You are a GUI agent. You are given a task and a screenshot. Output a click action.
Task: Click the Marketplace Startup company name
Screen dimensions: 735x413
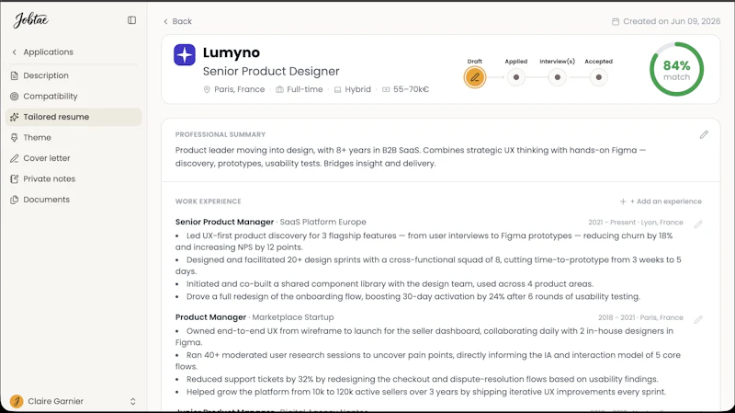click(x=293, y=317)
